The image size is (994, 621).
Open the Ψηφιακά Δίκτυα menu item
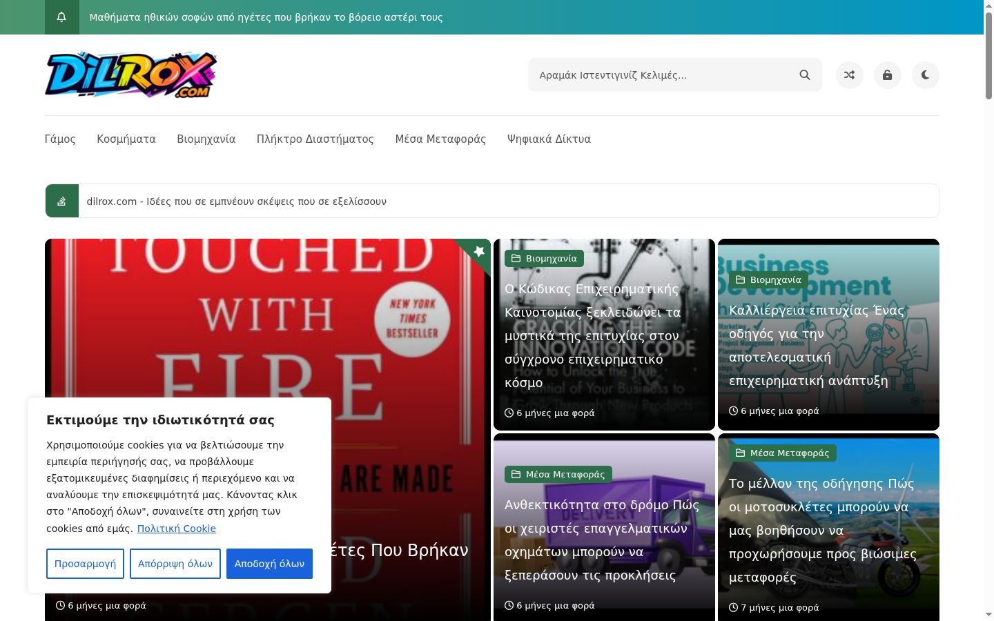549,139
